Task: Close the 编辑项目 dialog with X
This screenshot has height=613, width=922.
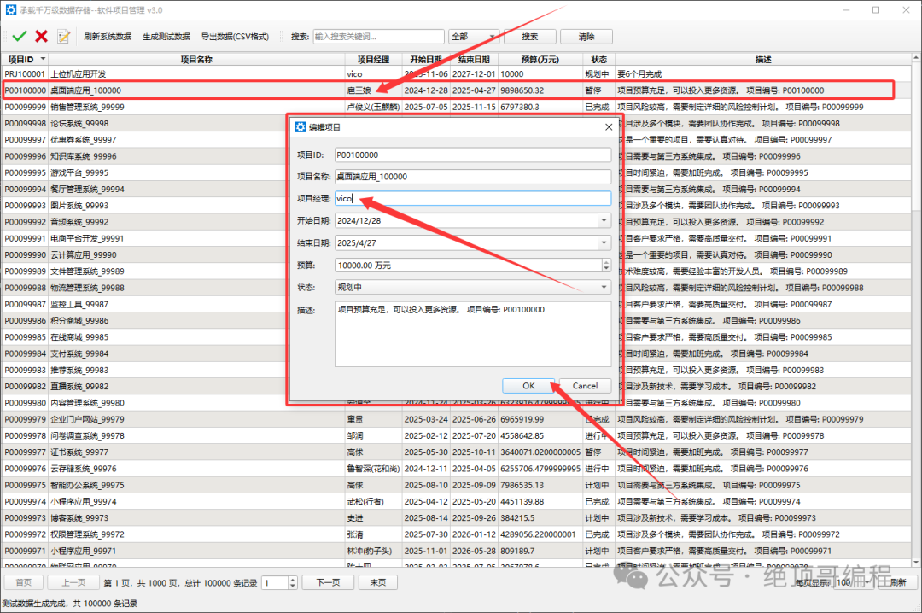Action: (x=609, y=127)
